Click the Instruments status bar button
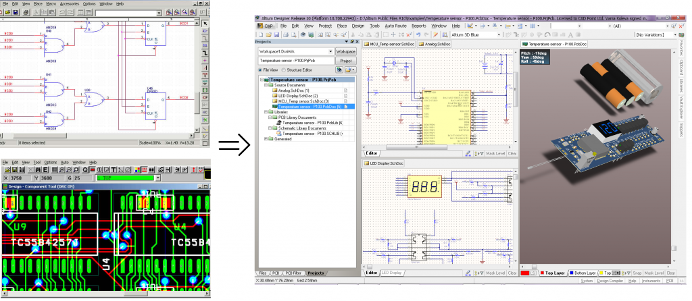This screenshot has width=692, height=301. tap(651, 281)
